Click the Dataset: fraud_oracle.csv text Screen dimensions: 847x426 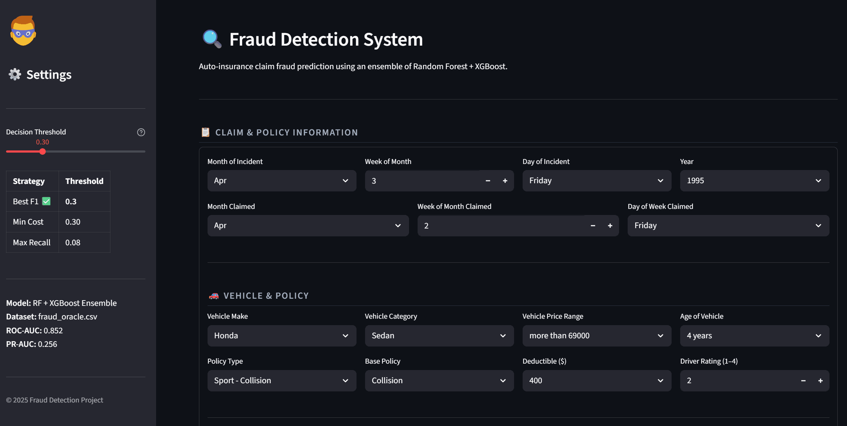pyautogui.click(x=51, y=317)
